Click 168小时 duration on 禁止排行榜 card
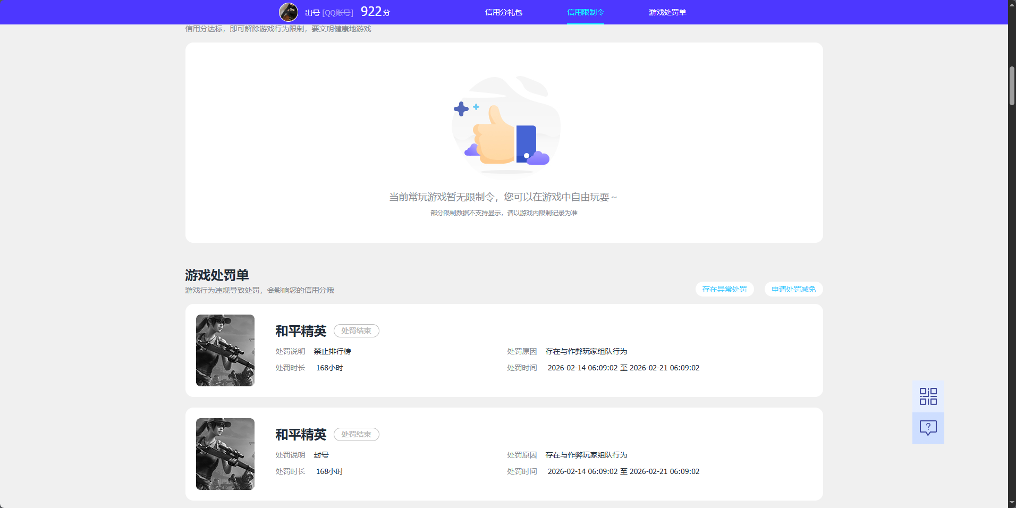 pos(329,368)
